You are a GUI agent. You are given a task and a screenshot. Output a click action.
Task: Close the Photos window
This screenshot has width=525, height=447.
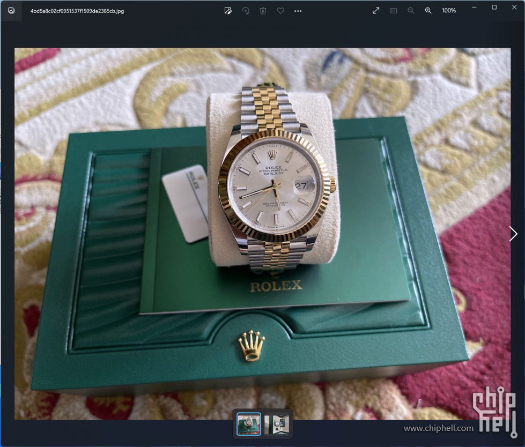pos(514,8)
